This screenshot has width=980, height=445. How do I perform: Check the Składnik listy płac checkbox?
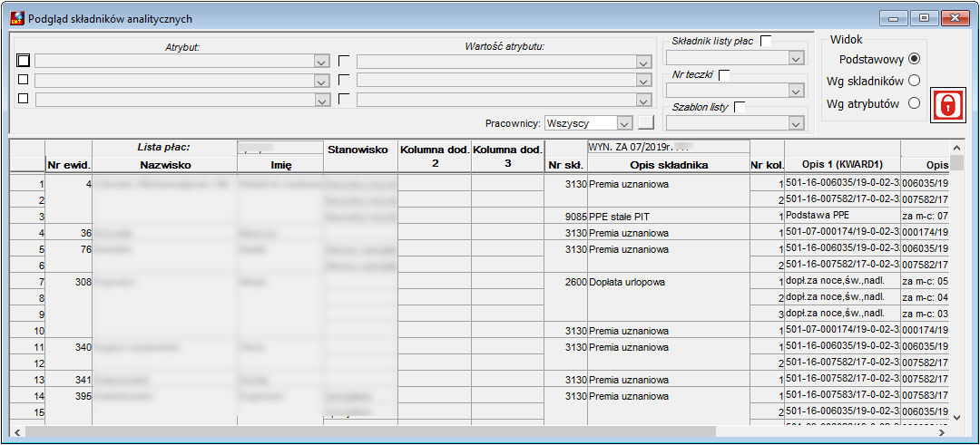[x=766, y=41]
